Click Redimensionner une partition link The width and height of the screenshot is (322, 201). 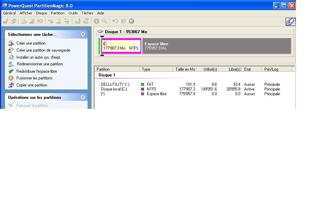click(40, 64)
